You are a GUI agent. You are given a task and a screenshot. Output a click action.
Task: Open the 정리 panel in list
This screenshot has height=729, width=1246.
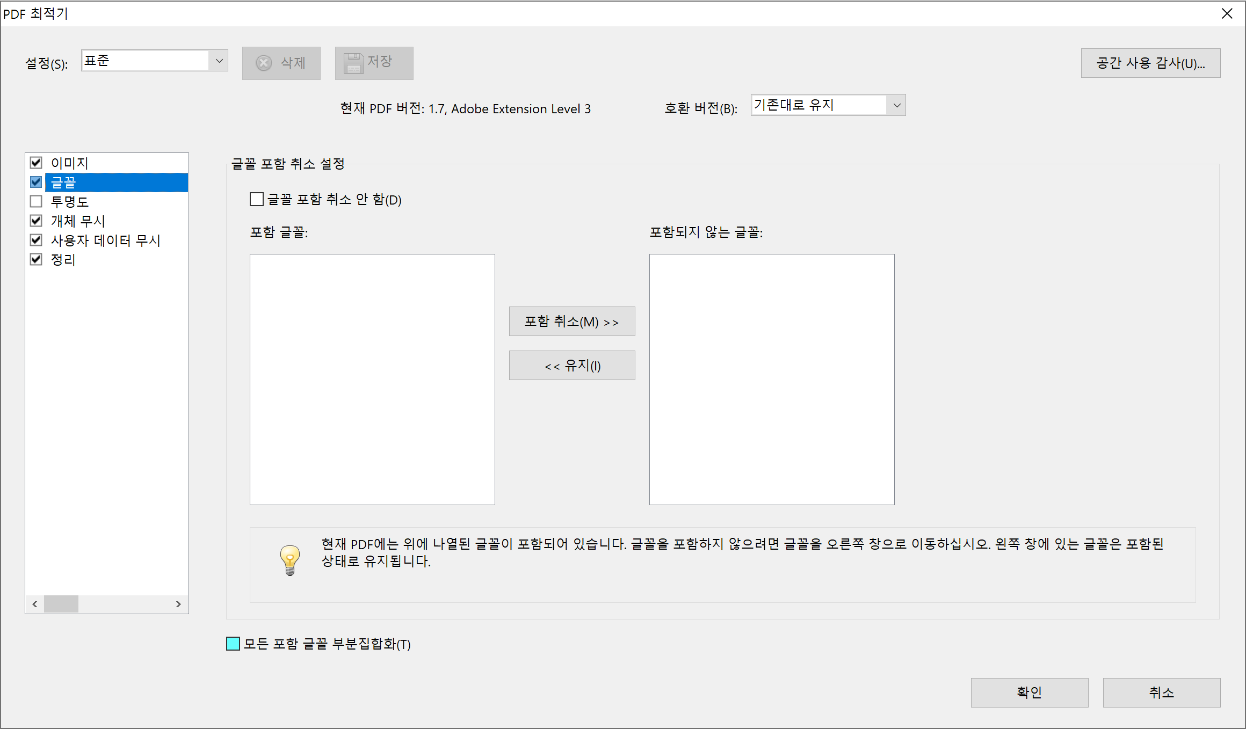[x=63, y=260]
